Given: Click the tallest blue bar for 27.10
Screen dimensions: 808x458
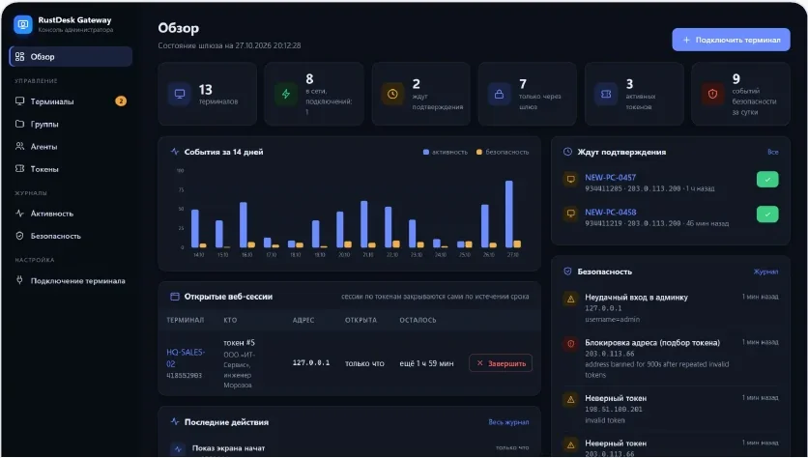Looking at the screenshot, I should (x=509, y=215).
